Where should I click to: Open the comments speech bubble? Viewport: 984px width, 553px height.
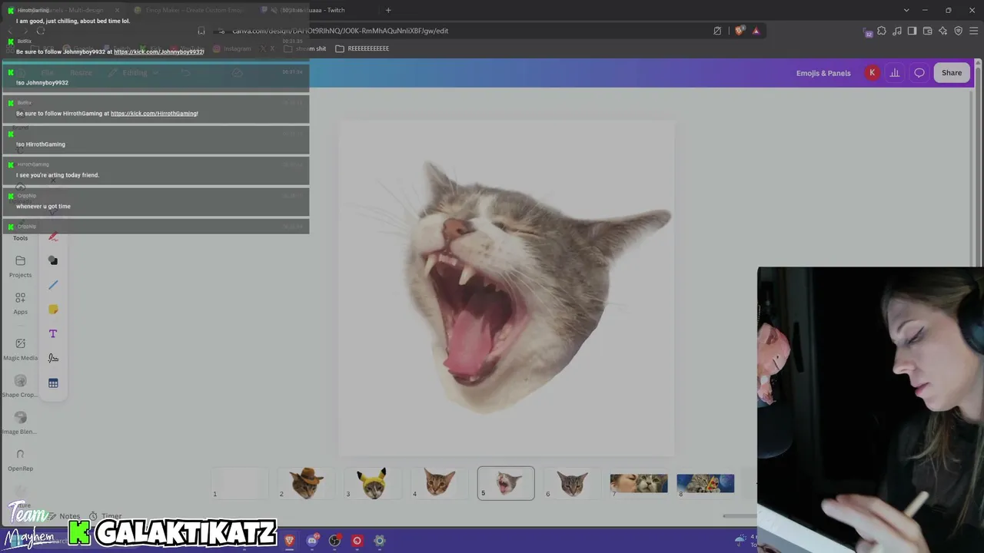(919, 73)
